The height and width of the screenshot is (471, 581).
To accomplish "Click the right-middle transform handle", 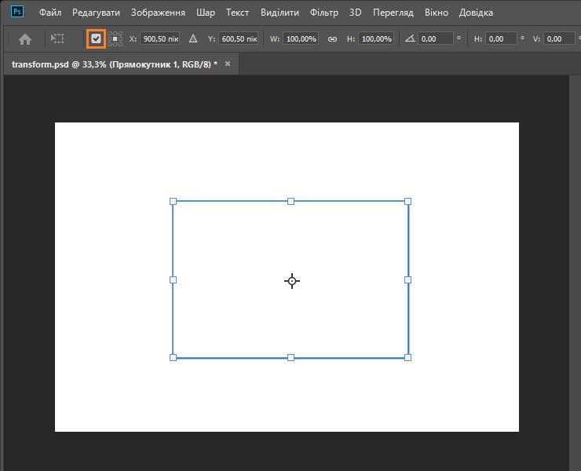I will pos(407,279).
